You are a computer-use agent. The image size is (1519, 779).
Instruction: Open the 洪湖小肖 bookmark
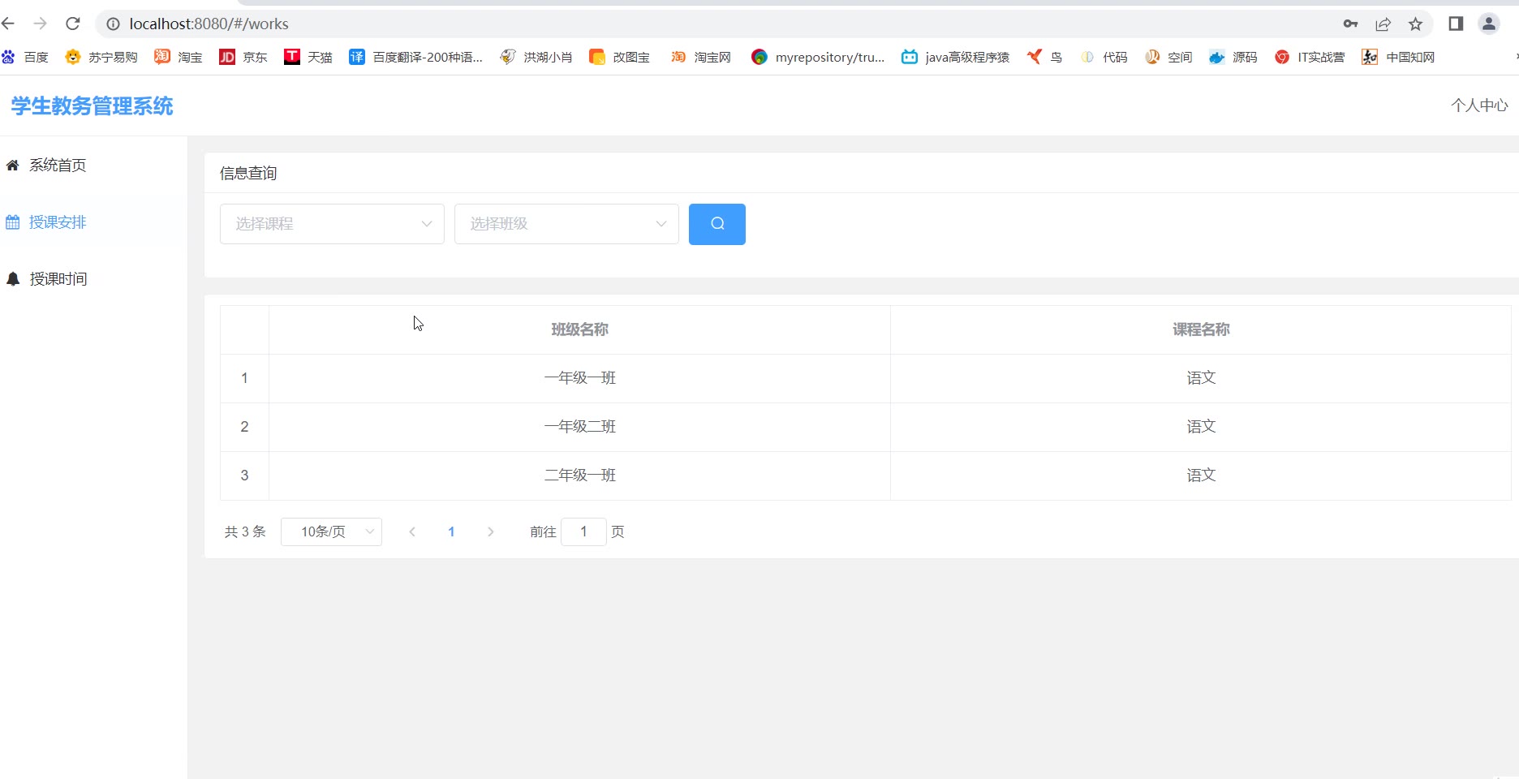536,57
